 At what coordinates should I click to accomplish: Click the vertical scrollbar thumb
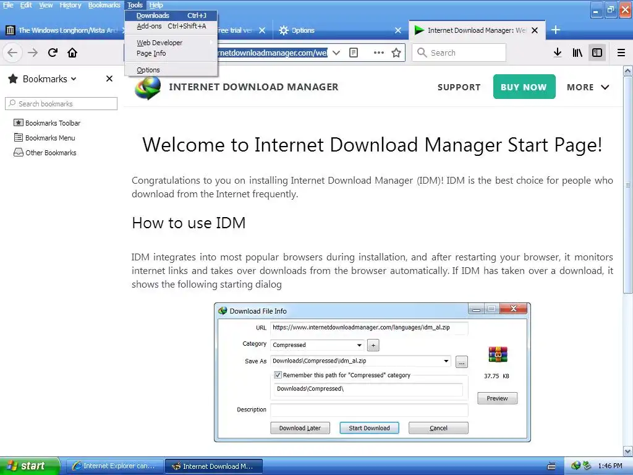pos(628,185)
